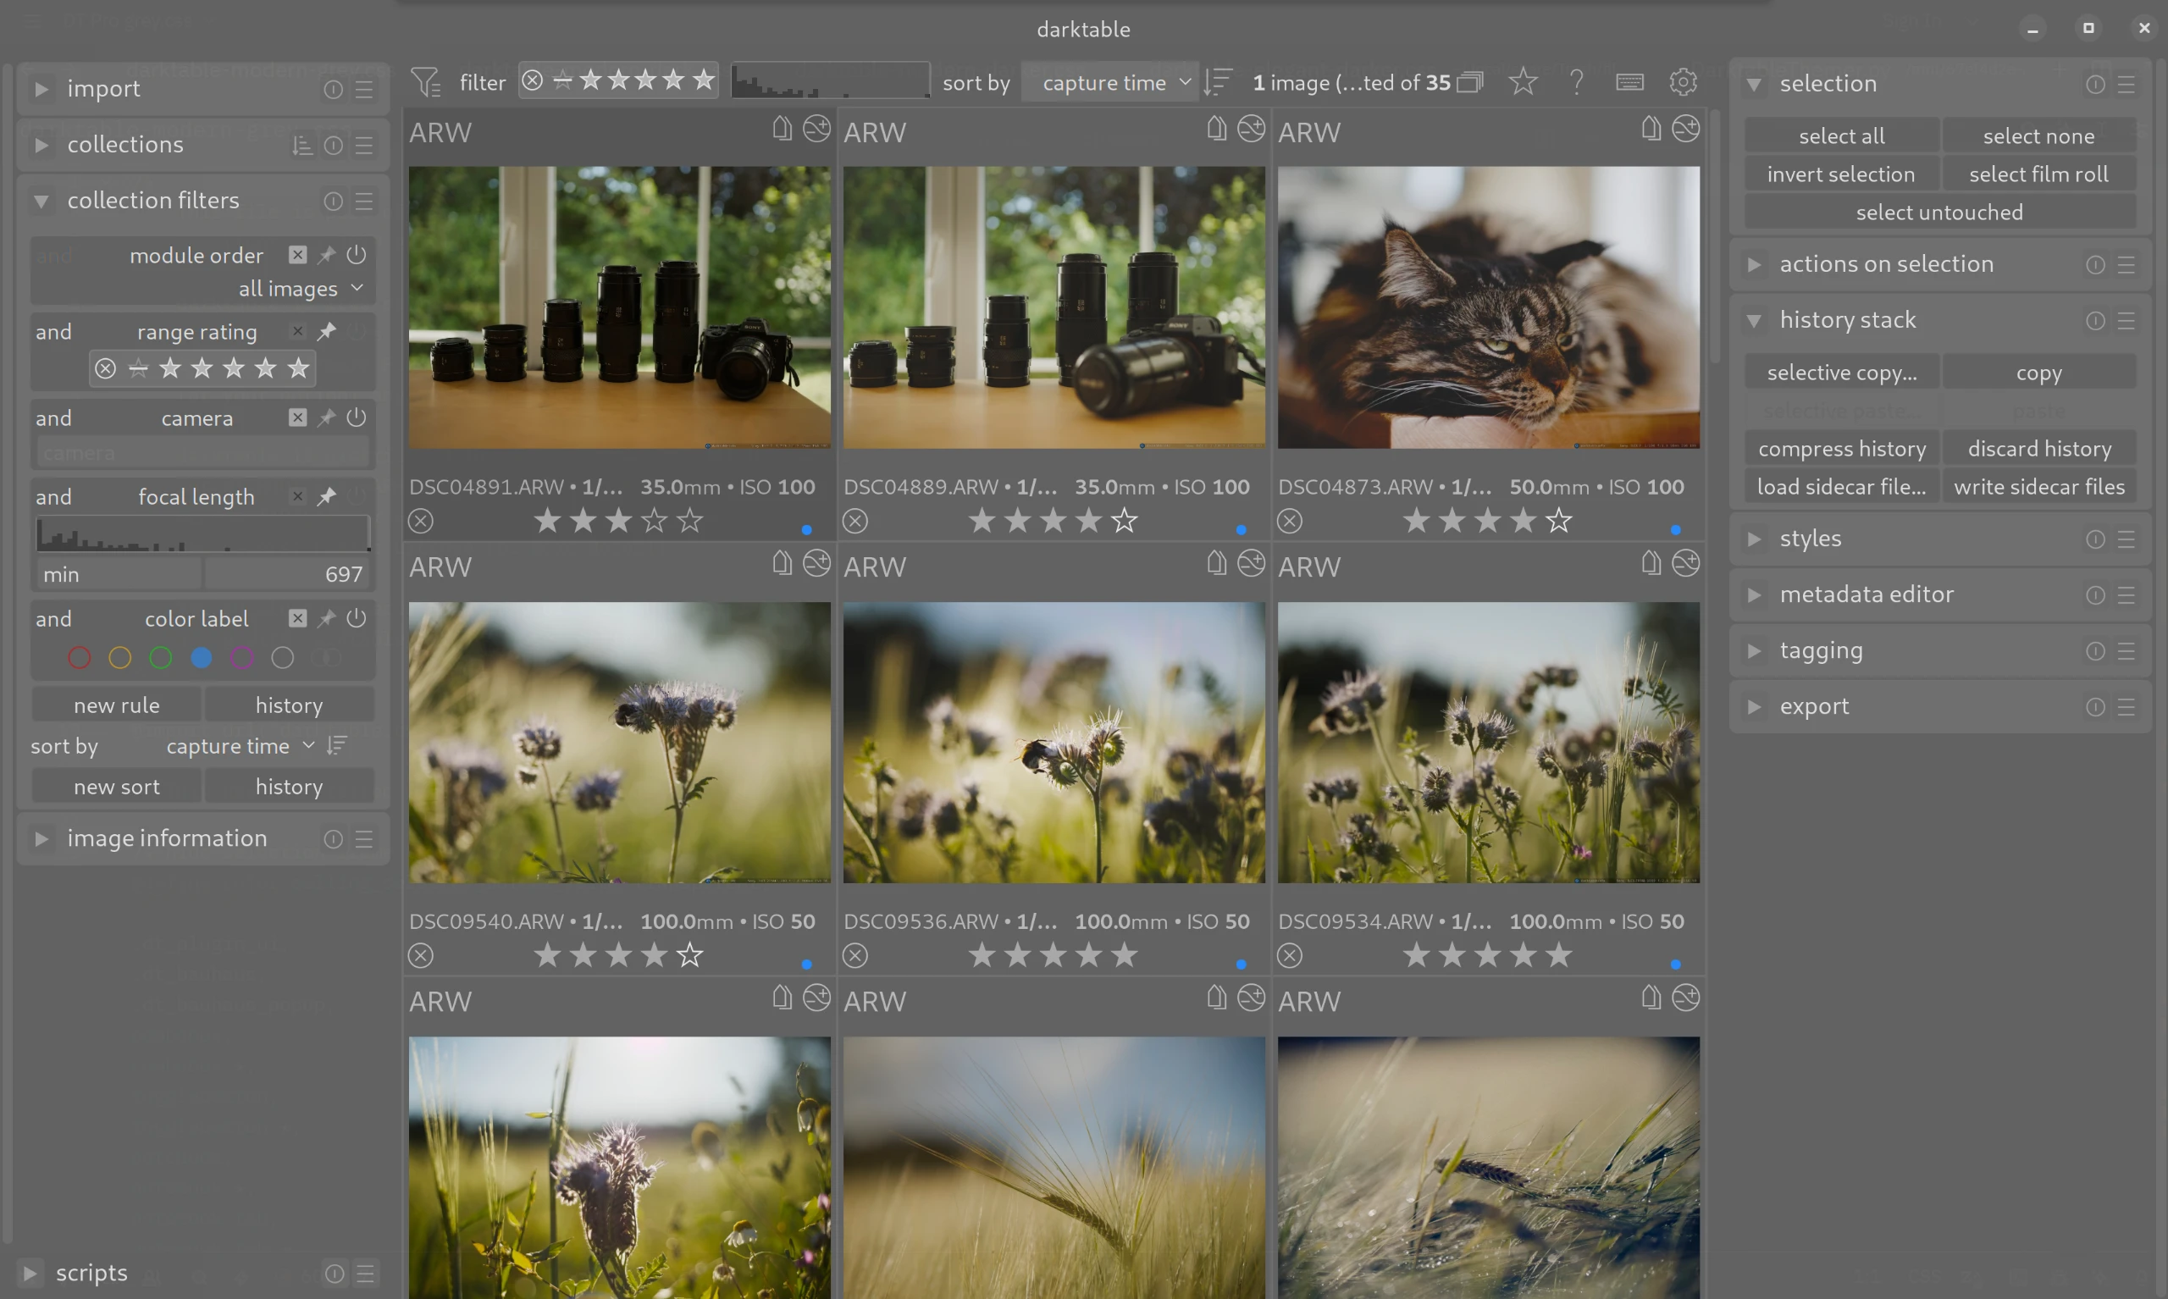Disable the color label rule power switch

[357, 619]
